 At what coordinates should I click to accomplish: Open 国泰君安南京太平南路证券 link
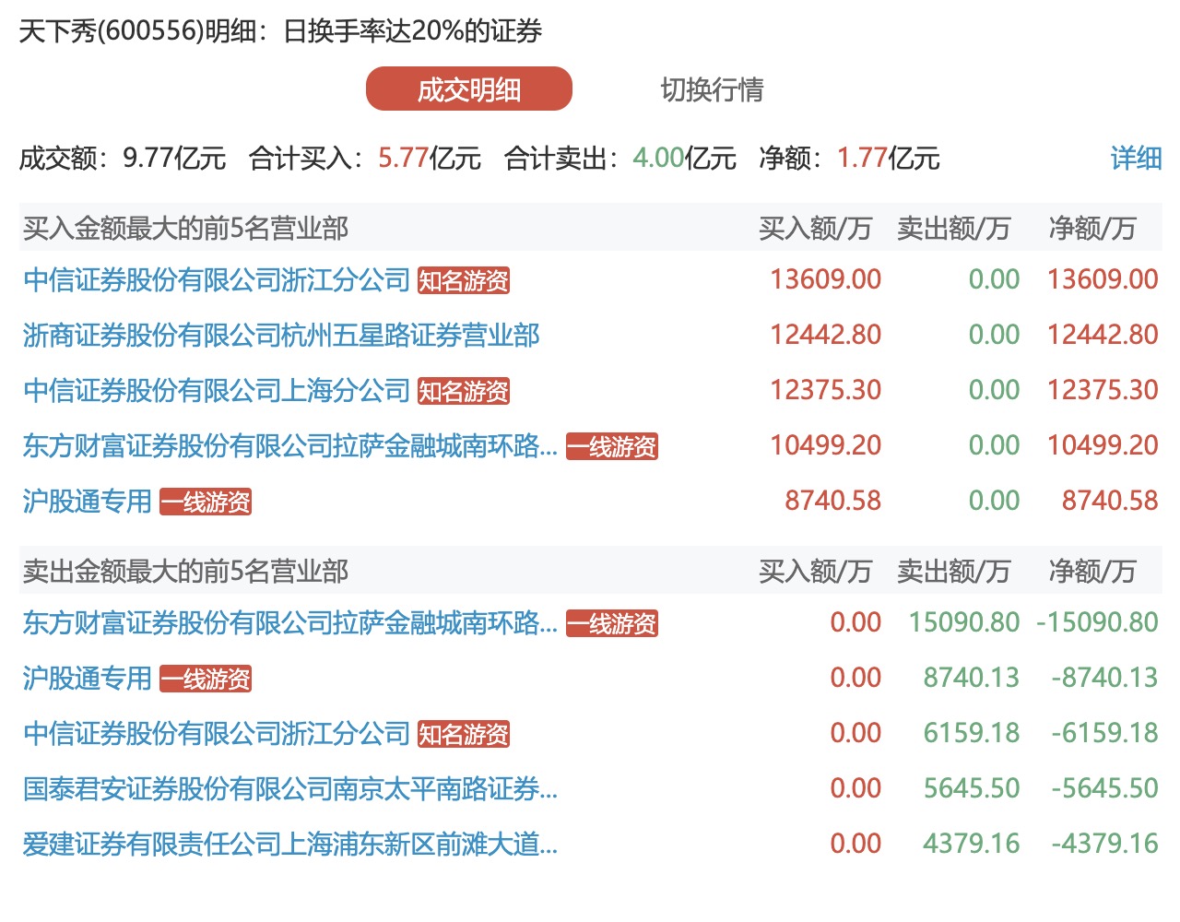click(290, 789)
